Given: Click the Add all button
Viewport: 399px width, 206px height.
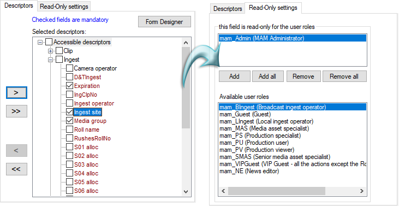Looking at the screenshot, I should tap(267, 76).
